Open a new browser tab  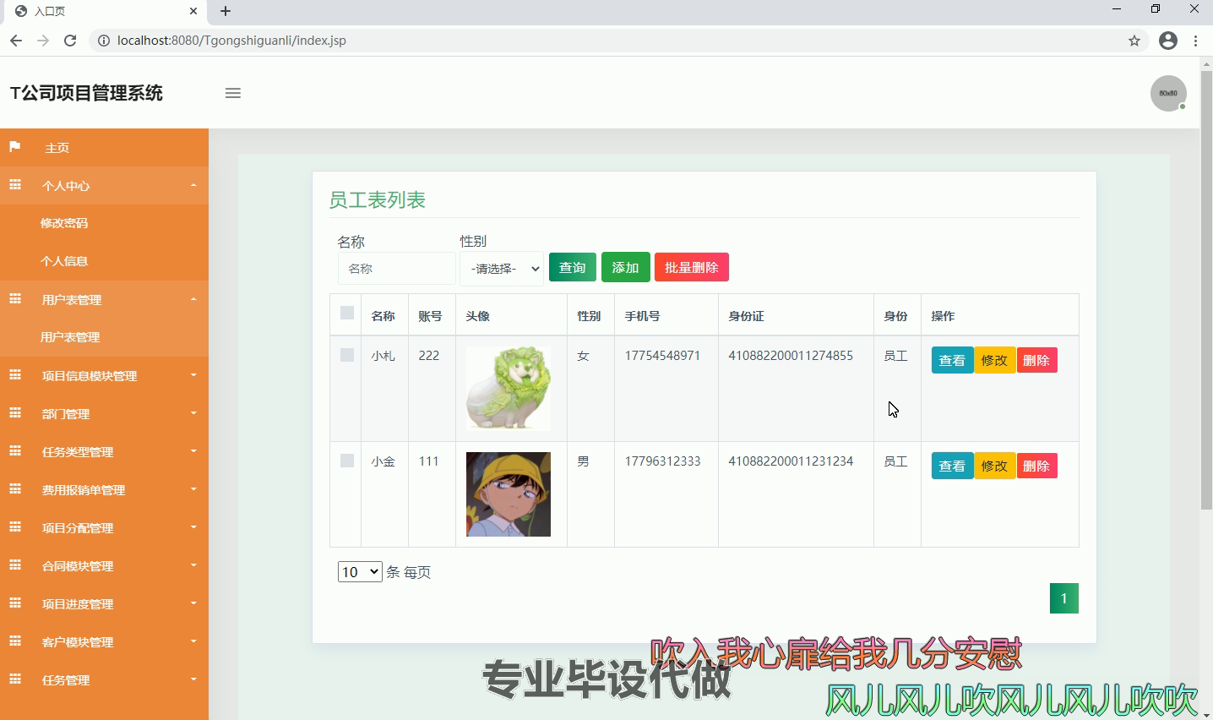coord(226,11)
